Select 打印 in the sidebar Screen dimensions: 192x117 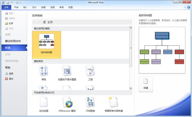(8, 54)
